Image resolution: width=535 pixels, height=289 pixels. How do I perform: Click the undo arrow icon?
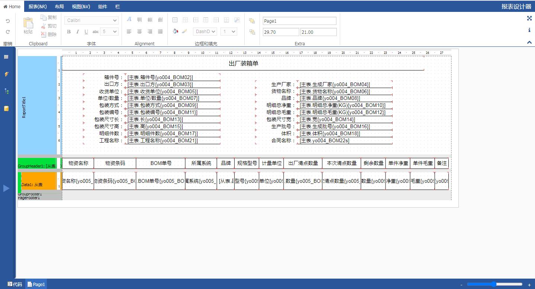point(8,21)
